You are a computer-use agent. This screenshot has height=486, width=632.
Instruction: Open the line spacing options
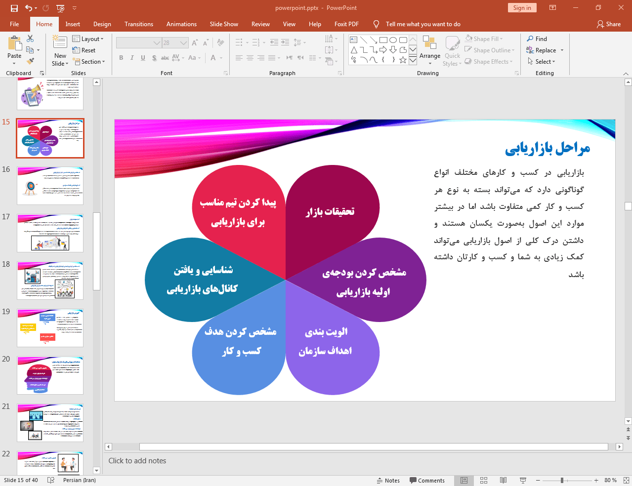click(x=299, y=42)
